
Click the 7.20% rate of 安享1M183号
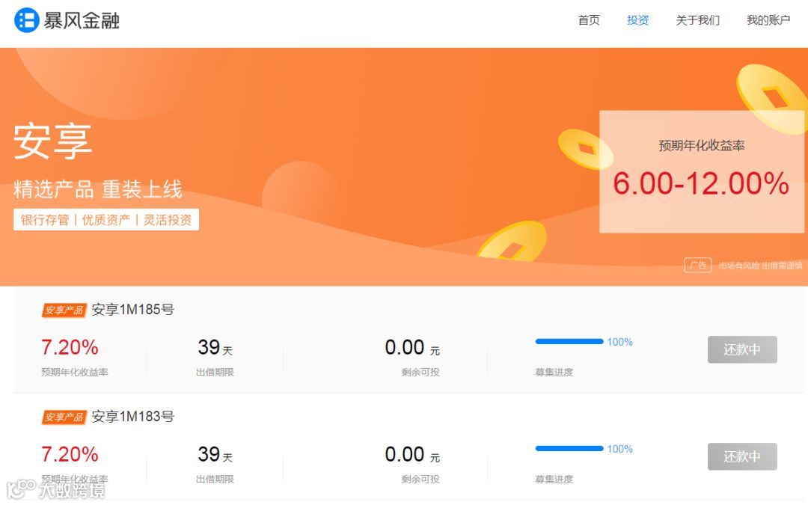70,455
